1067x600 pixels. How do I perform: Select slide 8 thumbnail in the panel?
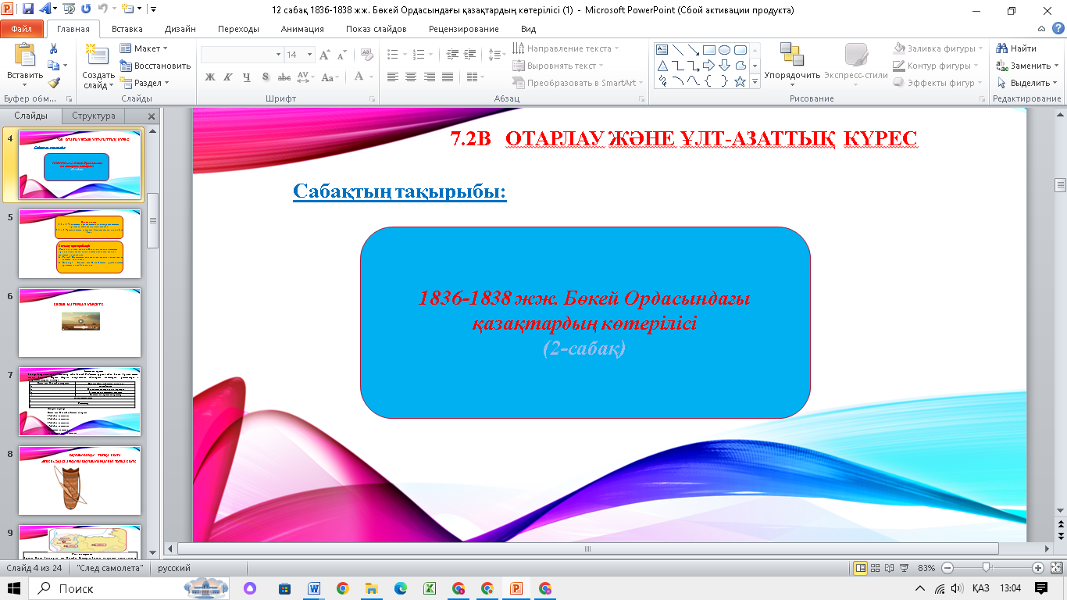point(80,480)
